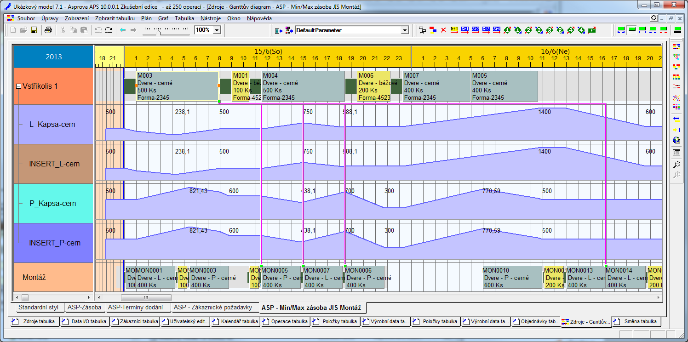Click the active magnifier icon in right sidebar
The height and width of the screenshot is (342, 688).
click(676, 165)
